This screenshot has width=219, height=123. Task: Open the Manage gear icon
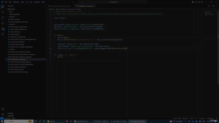[3, 114]
